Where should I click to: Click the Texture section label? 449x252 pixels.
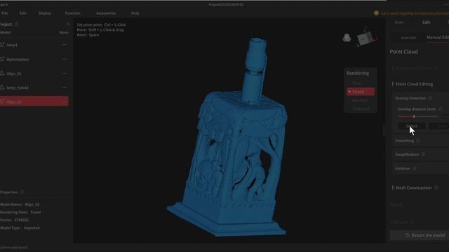pyautogui.click(x=398, y=222)
